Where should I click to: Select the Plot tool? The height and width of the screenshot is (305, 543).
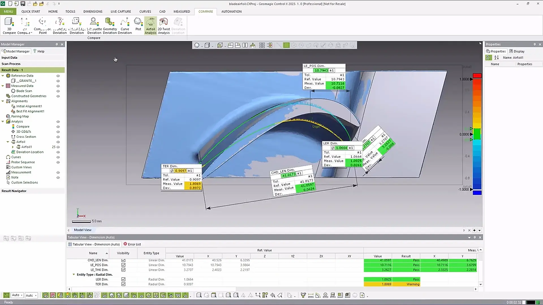click(138, 24)
